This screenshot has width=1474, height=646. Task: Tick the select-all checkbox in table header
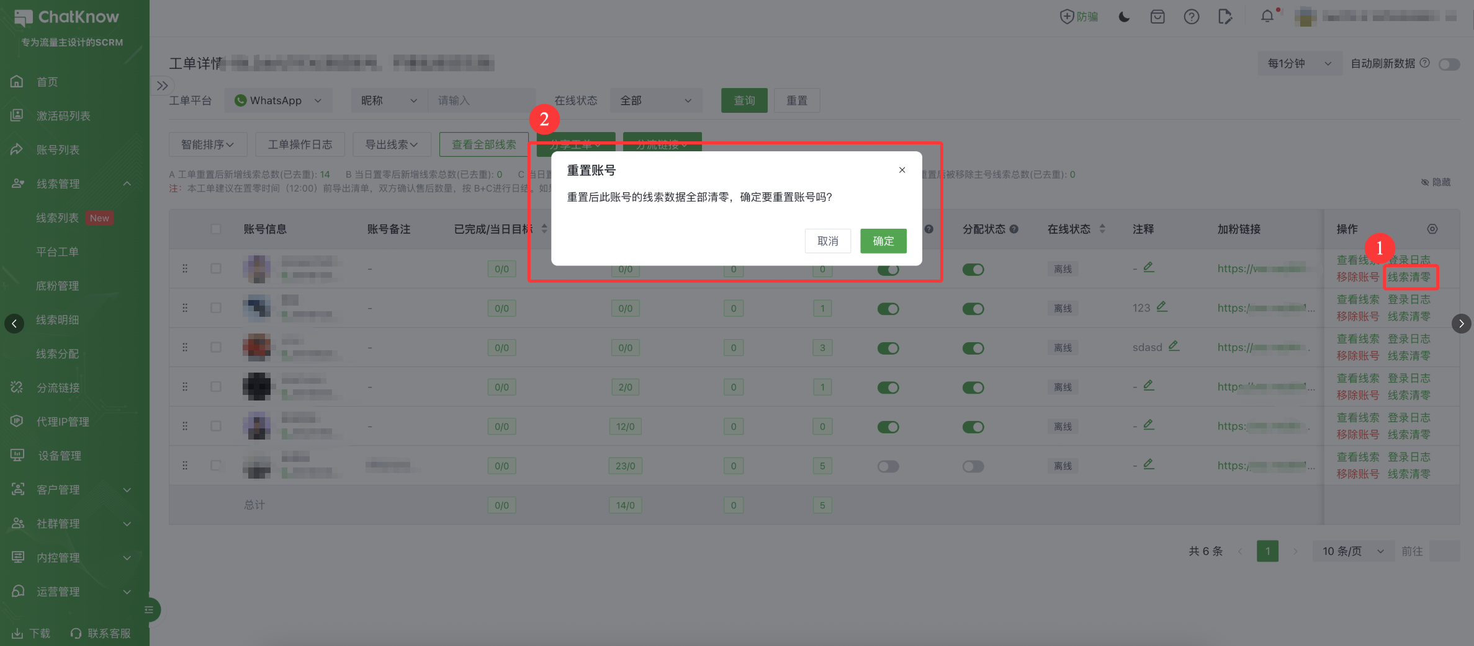(215, 229)
